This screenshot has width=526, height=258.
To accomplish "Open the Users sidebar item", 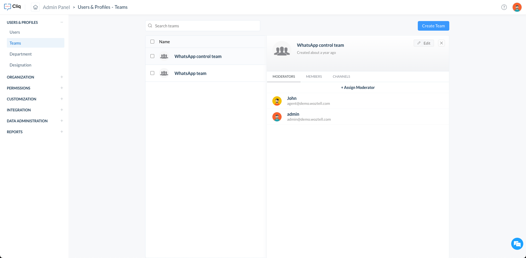I will pos(36,32).
